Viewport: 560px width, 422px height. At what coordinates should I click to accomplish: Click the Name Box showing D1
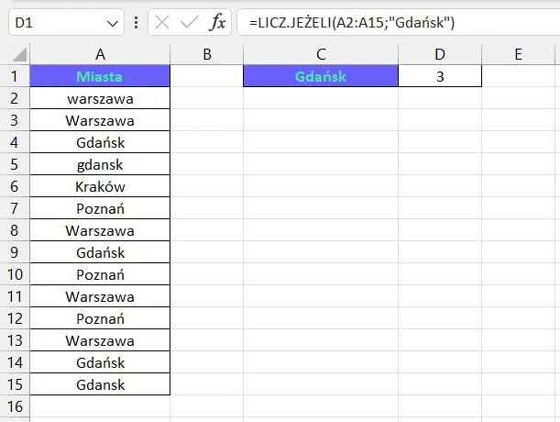(x=55, y=22)
